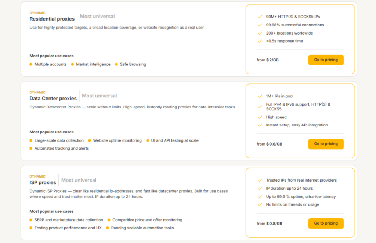The width and height of the screenshot is (376, 243).
Task: Click UI and API testing at scale
Action: coord(174,140)
